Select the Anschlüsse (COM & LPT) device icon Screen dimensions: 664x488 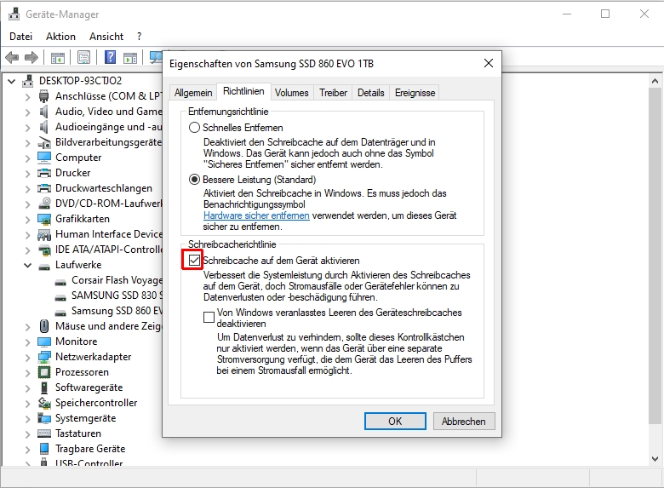tap(43, 96)
